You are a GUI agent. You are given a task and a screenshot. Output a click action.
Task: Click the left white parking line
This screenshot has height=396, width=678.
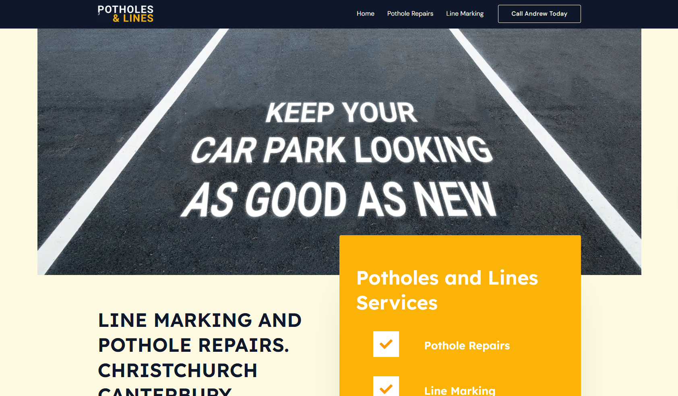133,151
